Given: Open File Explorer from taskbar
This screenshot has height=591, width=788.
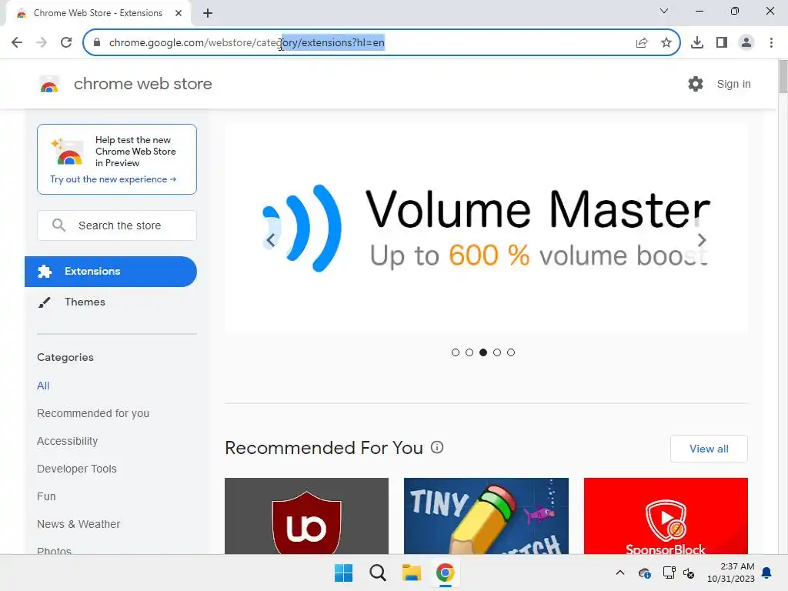Looking at the screenshot, I should (412, 573).
